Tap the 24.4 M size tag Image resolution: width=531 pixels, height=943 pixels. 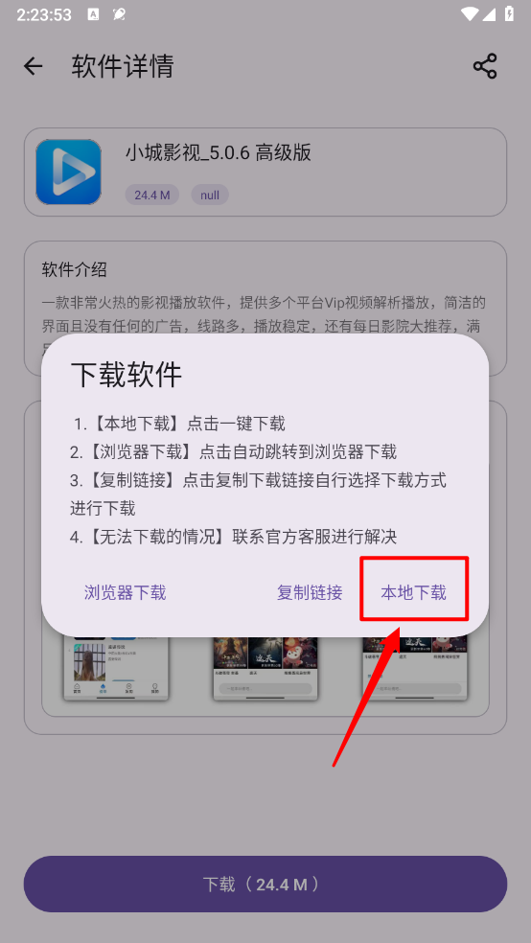pos(152,195)
